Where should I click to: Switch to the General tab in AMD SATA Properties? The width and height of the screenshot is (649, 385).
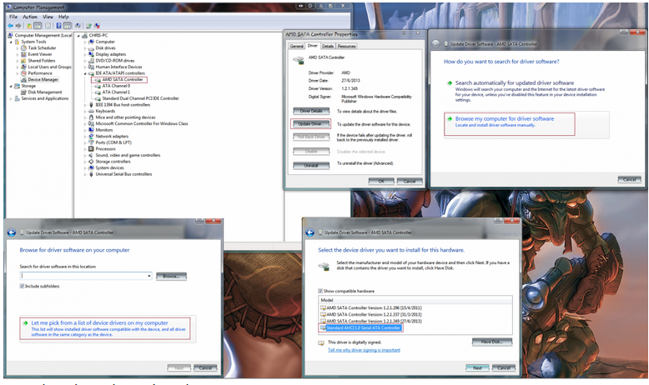pos(297,46)
